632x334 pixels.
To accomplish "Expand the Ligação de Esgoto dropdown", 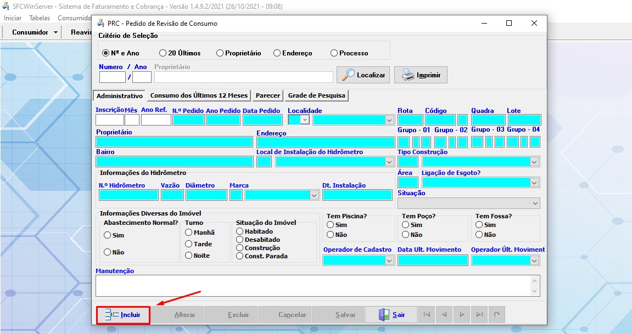I will [x=534, y=183].
